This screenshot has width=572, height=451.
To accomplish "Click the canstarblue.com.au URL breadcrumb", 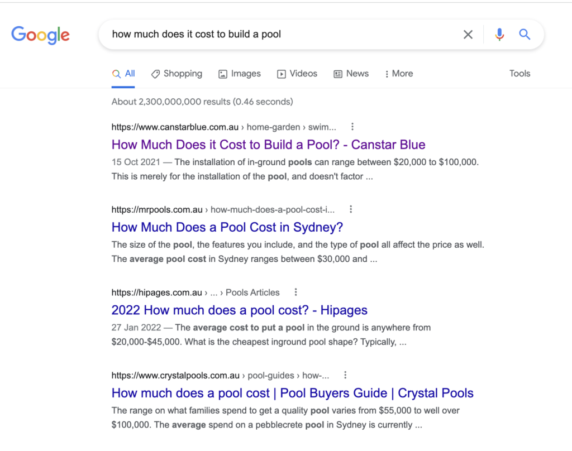I will pos(223,127).
